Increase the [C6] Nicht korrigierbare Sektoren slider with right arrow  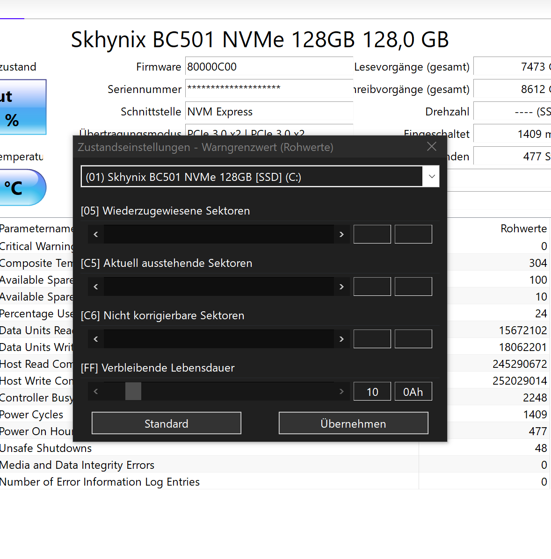click(x=341, y=339)
